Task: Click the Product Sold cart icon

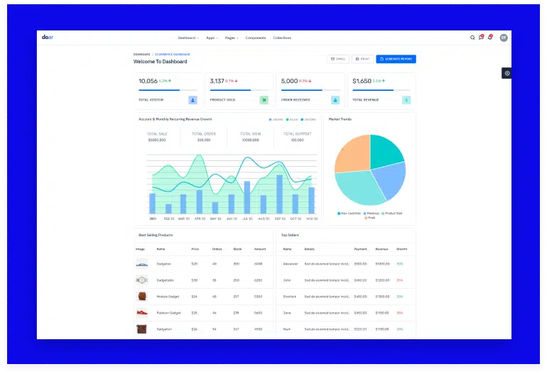Action: (264, 100)
